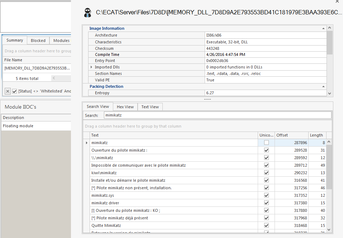Toggle the Status Whitelisted filter checkbox
Image resolution: width=343 pixels, height=238 pixels.
[14, 91]
